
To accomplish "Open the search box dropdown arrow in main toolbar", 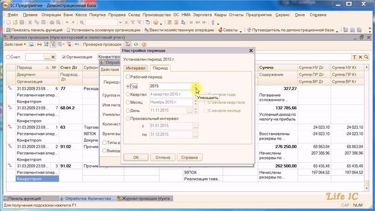I will click(x=120, y=22).
